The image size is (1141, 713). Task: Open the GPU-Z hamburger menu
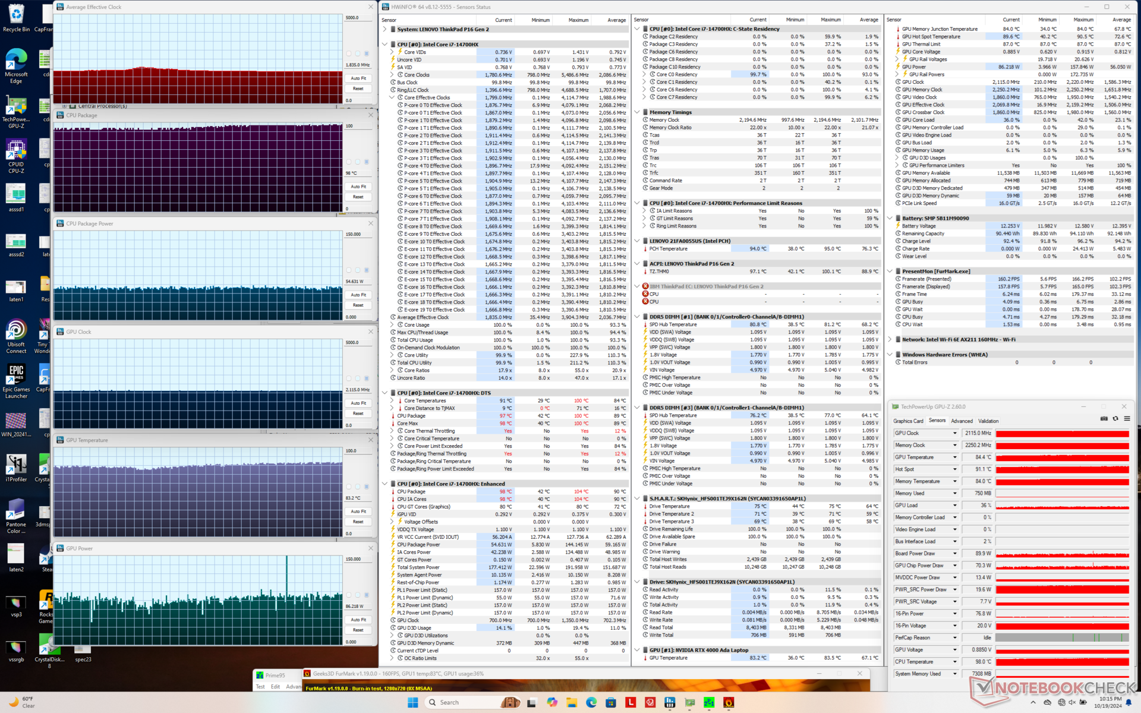[x=1127, y=419]
